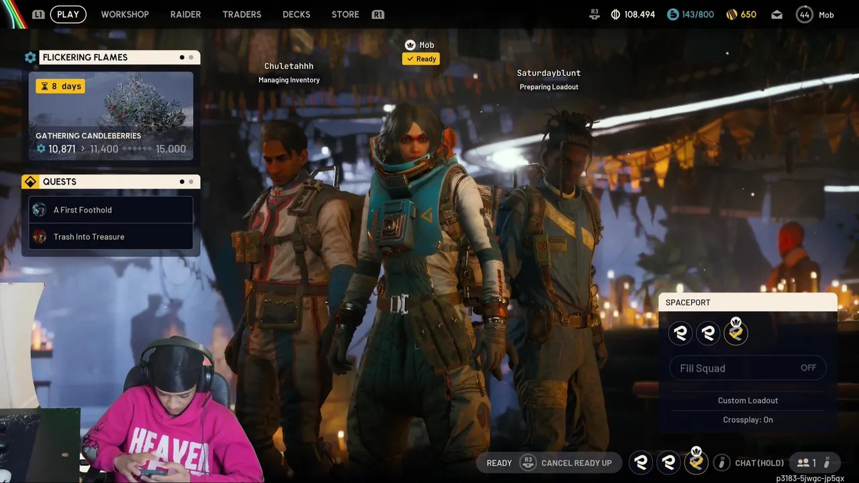Viewport: 859px width, 483px height.
Task: Open the Gathering Candleberries event card
Action: 111,116
